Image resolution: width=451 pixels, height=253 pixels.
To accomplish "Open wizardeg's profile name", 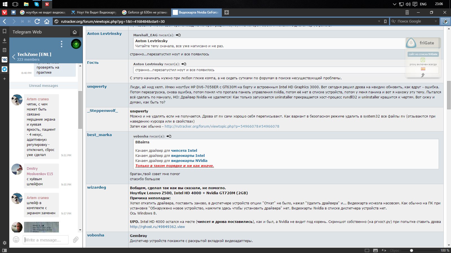I will [96, 188].
